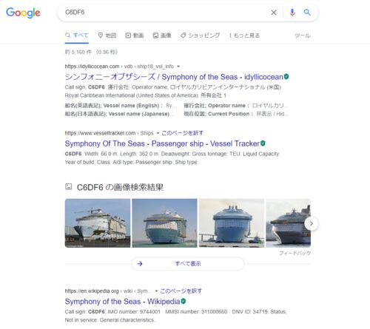
Task: Switch to the 地図 maps tab
Action: click(107, 35)
